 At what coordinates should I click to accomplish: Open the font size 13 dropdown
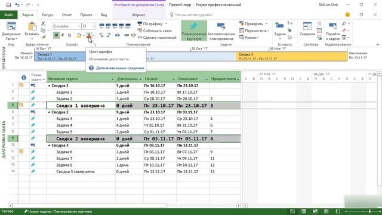point(93,26)
